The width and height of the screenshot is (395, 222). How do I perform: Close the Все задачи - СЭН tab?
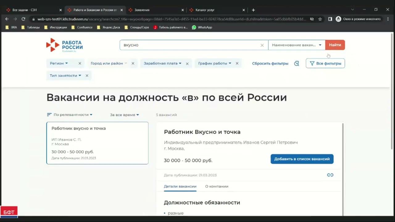click(x=60, y=10)
